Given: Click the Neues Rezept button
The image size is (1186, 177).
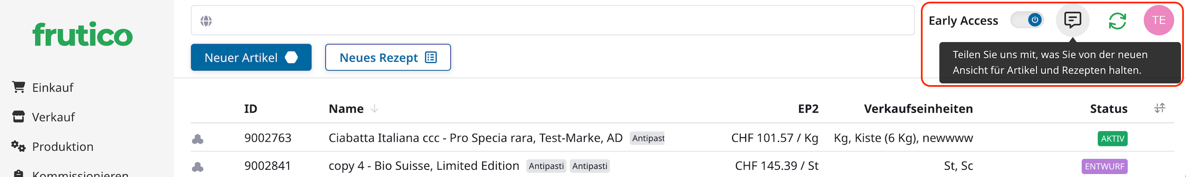Looking at the screenshot, I should click(x=388, y=58).
